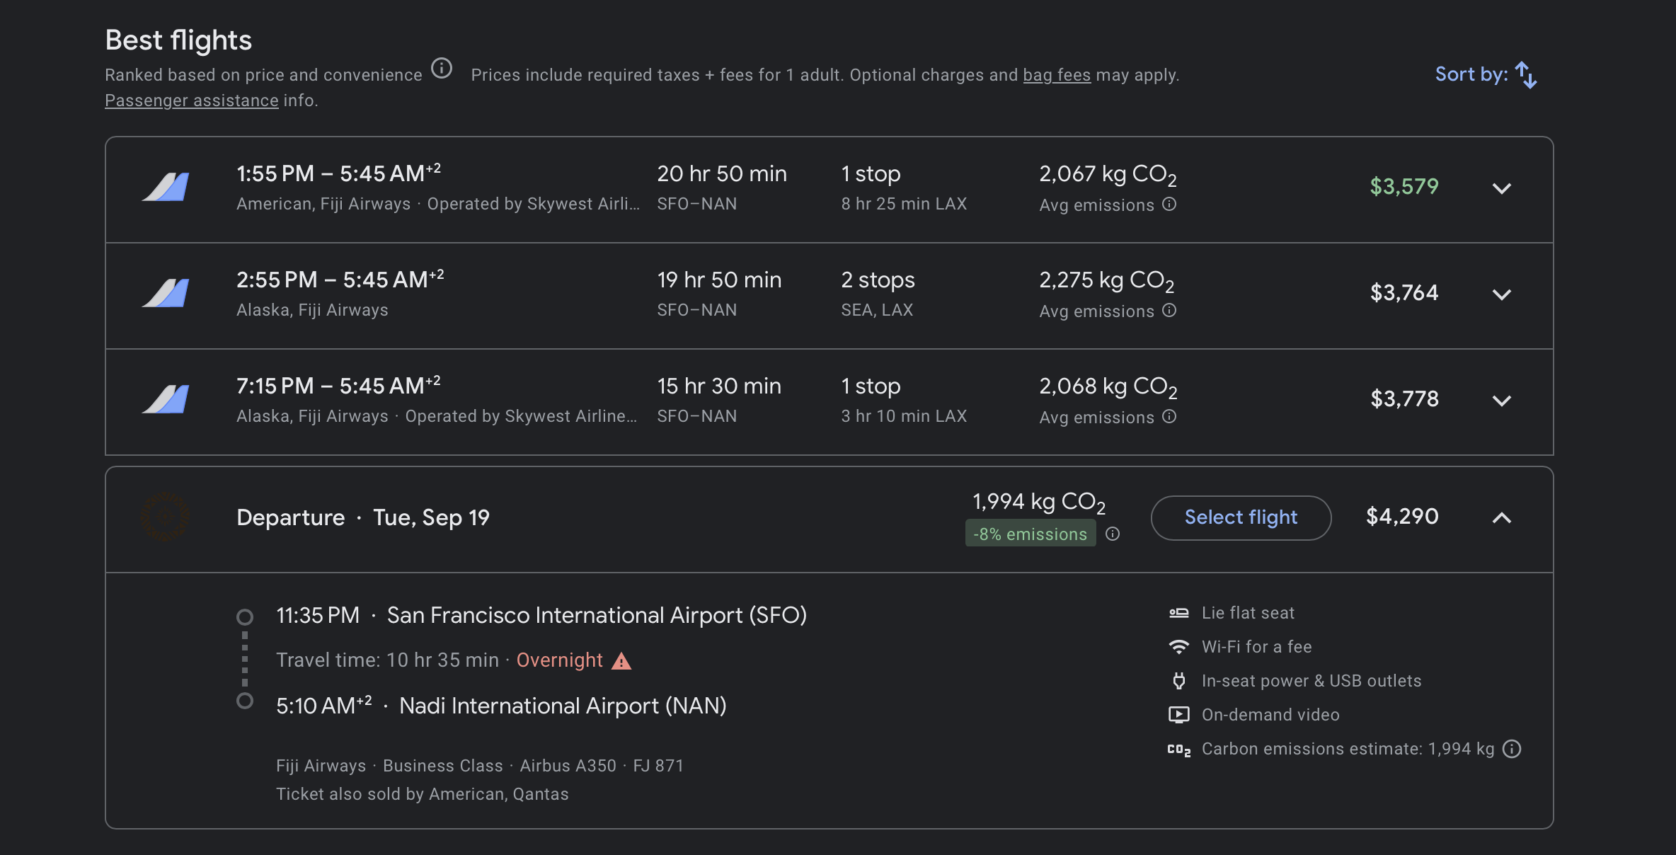Image resolution: width=1676 pixels, height=855 pixels.
Task: Click the sort arrows icon
Action: pyautogui.click(x=1526, y=75)
